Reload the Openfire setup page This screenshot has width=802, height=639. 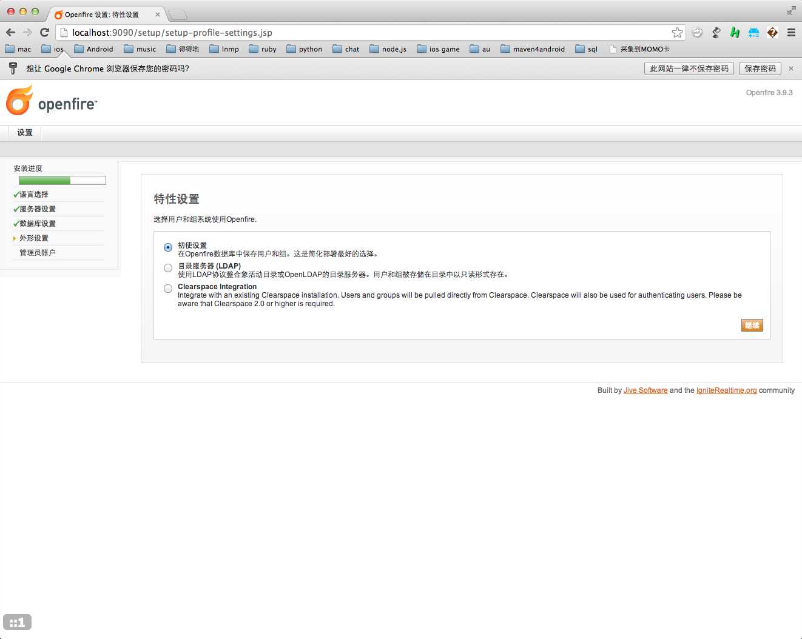point(44,33)
